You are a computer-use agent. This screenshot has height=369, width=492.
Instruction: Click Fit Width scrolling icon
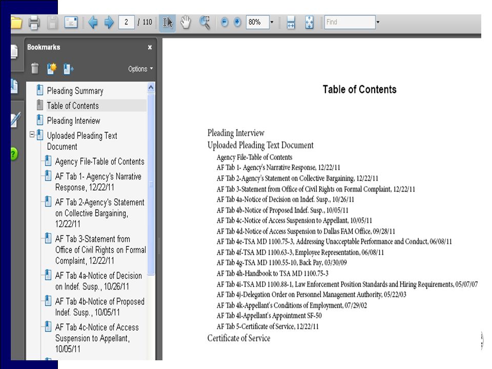pyautogui.click(x=291, y=22)
